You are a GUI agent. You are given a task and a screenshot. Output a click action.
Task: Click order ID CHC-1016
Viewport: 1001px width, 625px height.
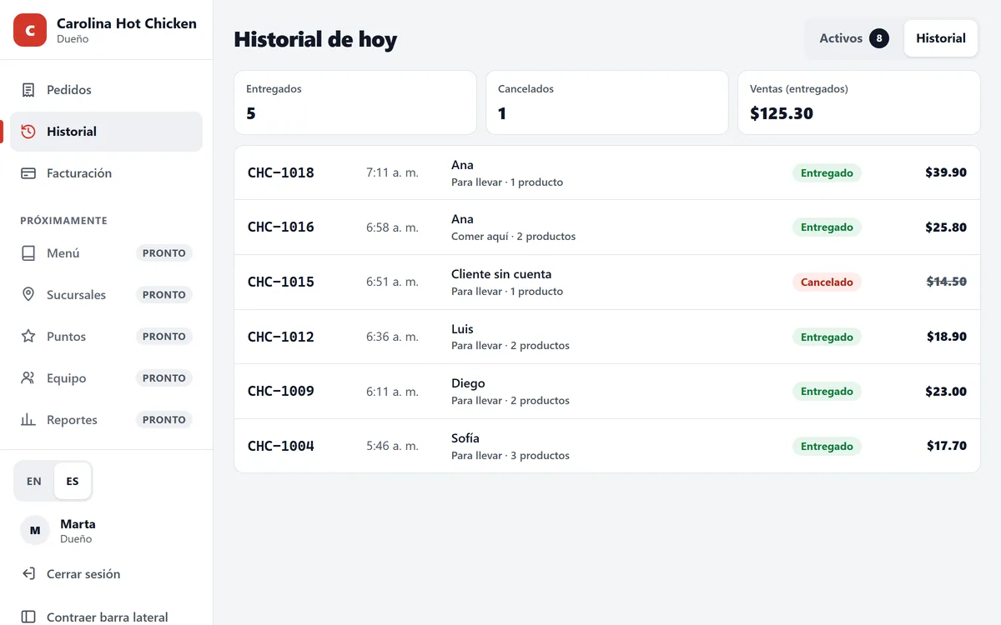tap(281, 227)
